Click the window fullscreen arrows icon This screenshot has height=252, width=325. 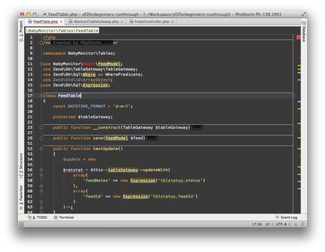click(304, 14)
